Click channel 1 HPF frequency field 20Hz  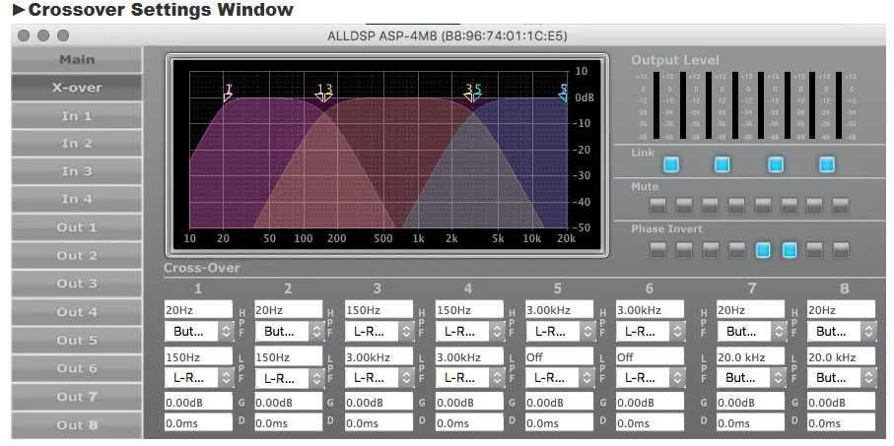point(198,310)
